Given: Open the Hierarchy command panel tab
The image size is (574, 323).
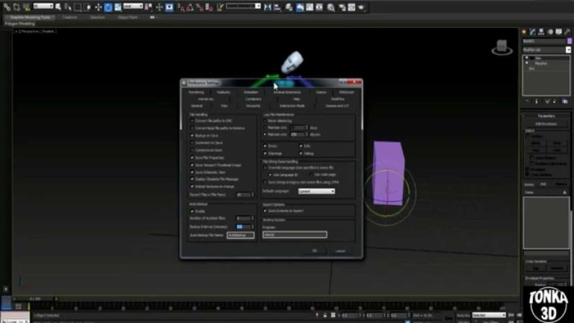Looking at the screenshot, I should coord(541,32).
